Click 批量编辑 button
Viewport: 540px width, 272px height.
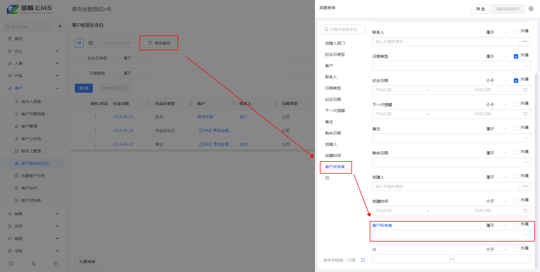pyautogui.click(x=87, y=262)
